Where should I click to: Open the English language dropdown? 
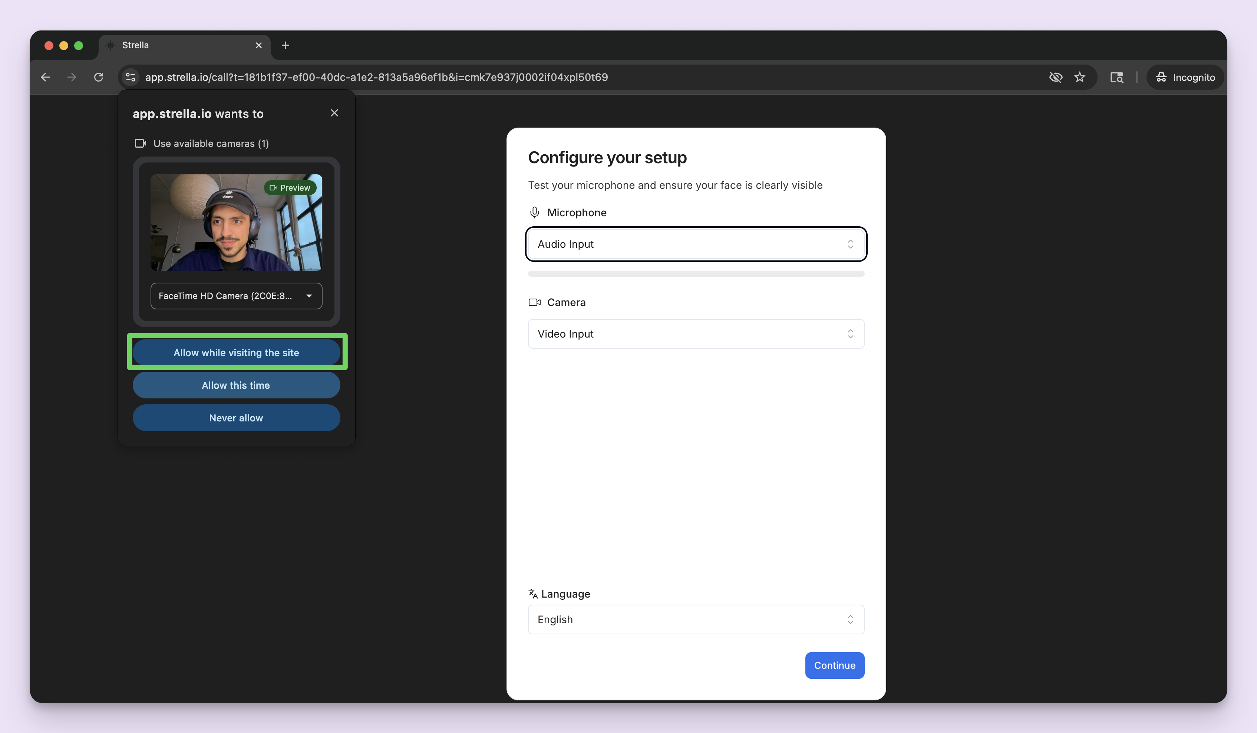(695, 619)
